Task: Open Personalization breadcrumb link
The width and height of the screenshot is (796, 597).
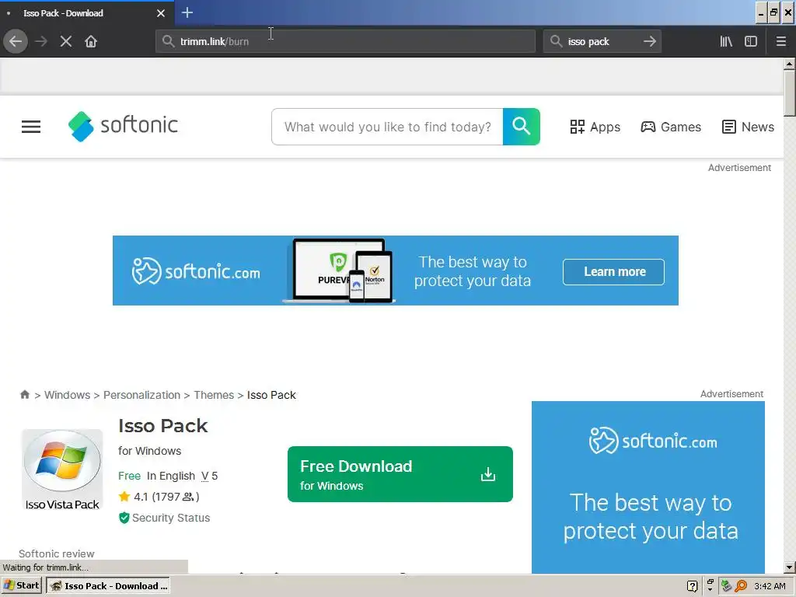Action: pyautogui.click(x=141, y=395)
